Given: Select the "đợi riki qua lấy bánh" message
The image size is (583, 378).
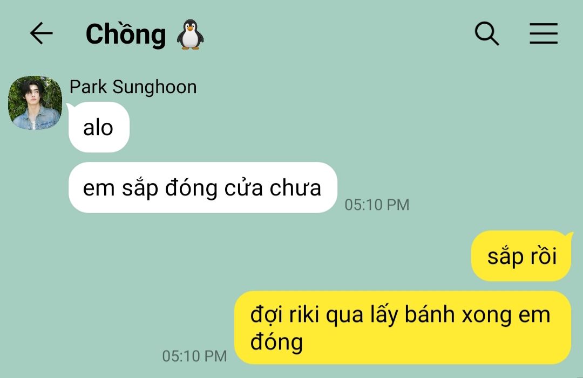Looking at the screenshot, I should 402,327.
